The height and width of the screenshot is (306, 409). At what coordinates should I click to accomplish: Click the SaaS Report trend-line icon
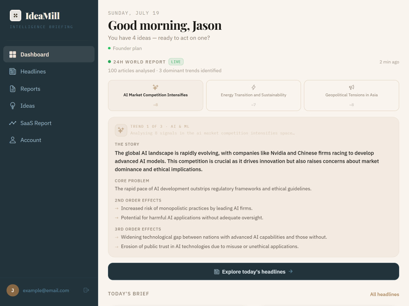coord(13,123)
